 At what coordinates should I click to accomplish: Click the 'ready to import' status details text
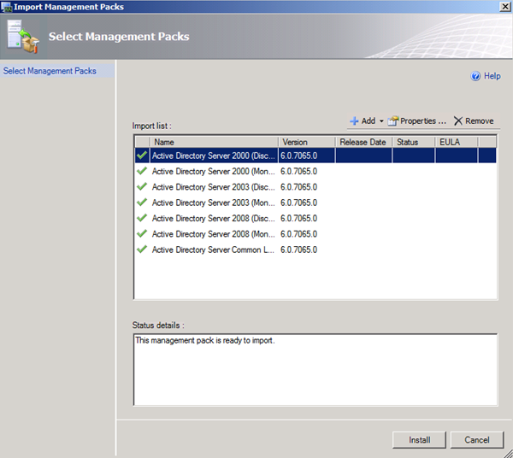(x=205, y=340)
